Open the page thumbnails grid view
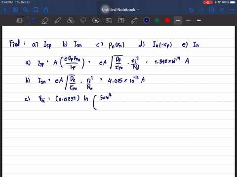Viewport: 237px width, 177px height. [15, 10]
